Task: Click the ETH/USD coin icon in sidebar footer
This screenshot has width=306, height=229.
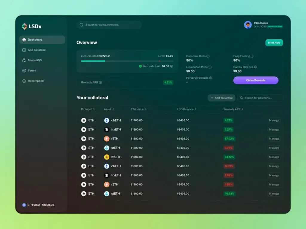Action: click(x=24, y=205)
